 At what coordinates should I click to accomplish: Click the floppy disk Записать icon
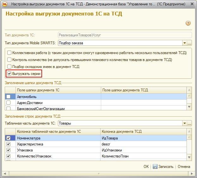[x=155, y=167]
